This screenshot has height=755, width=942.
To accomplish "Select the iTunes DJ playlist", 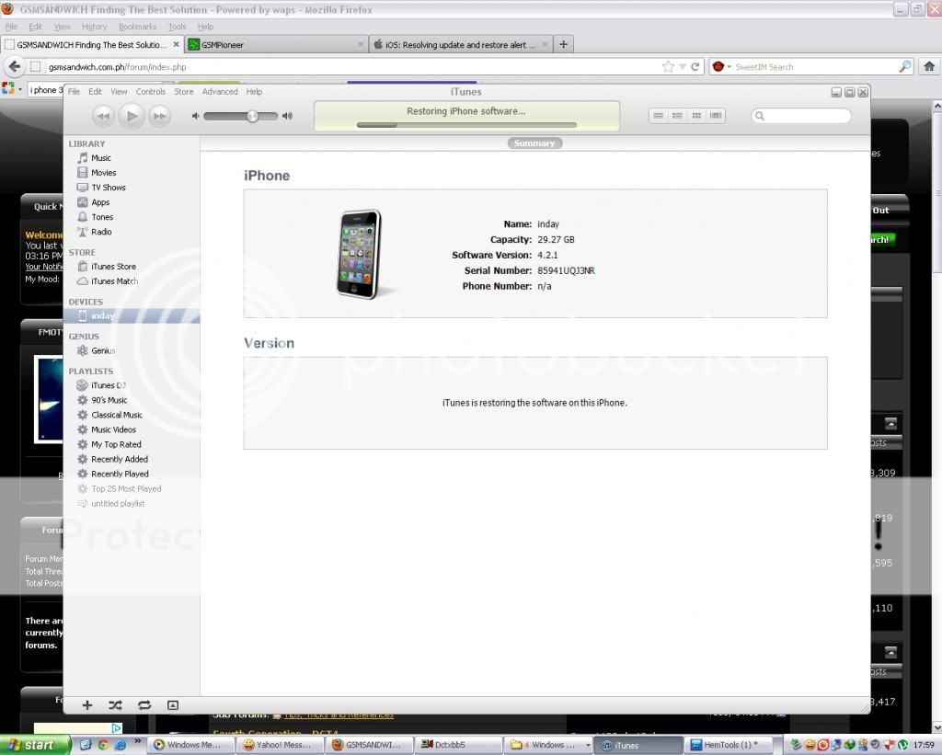I will point(108,385).
